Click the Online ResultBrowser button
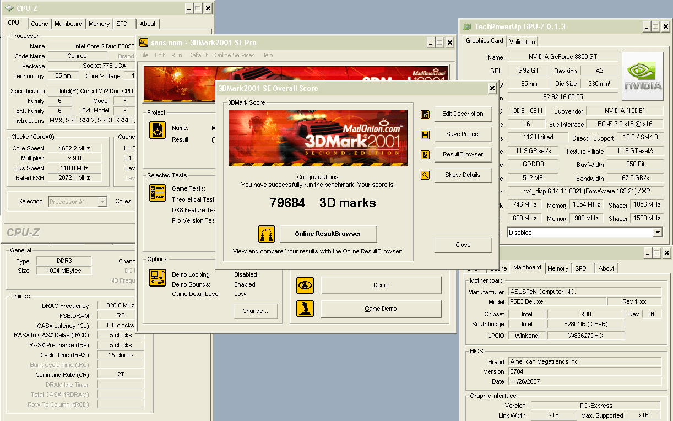Image resolution: width=673 pixels, height=421 pixels. [x=328, y=234]
